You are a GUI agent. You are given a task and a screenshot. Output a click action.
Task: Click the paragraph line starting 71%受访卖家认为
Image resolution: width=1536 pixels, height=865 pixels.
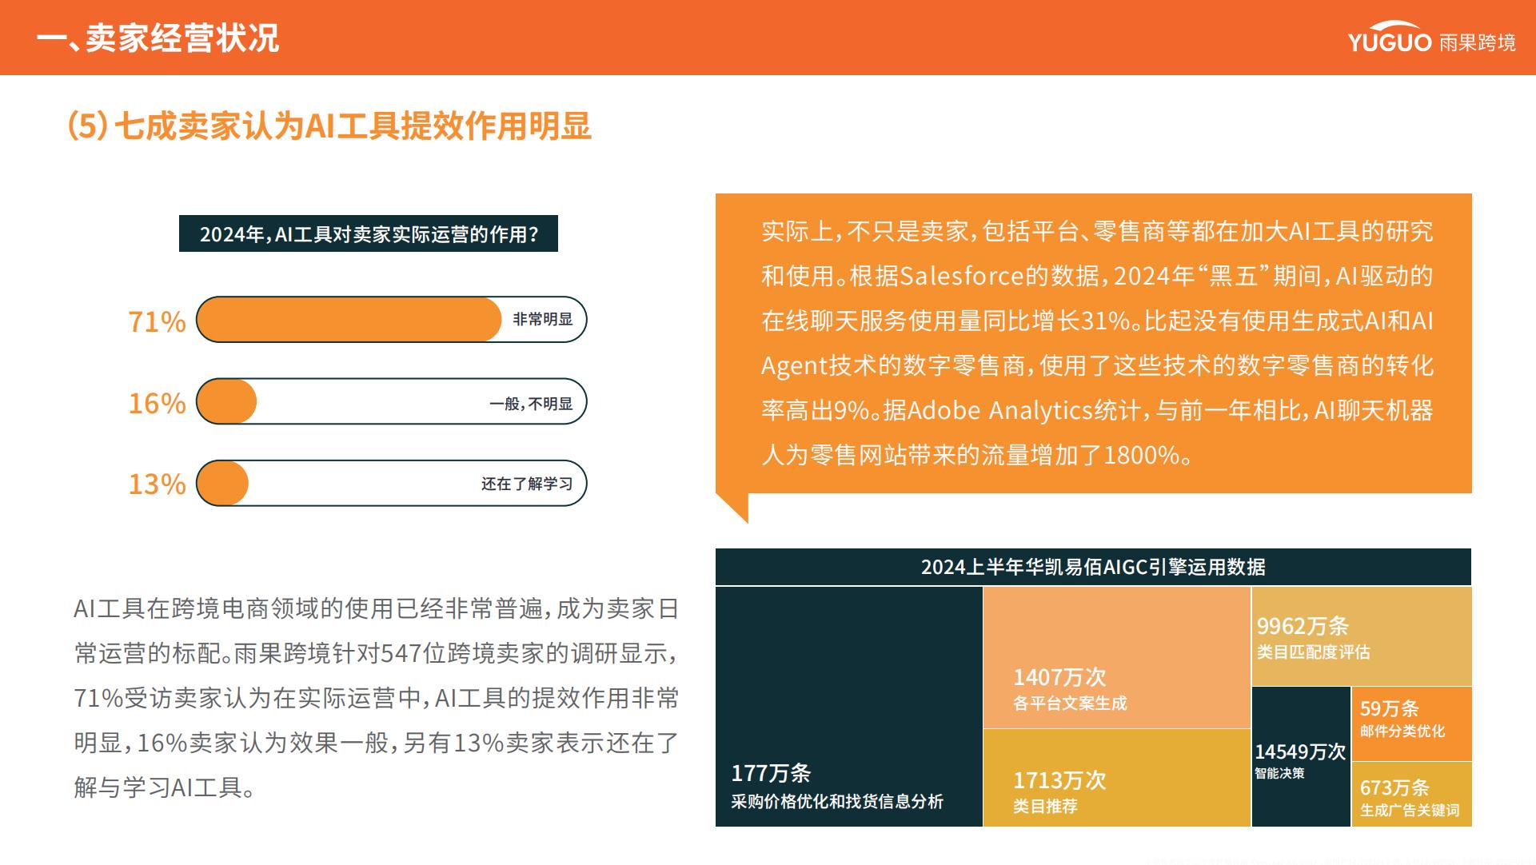tap(377, 698)
